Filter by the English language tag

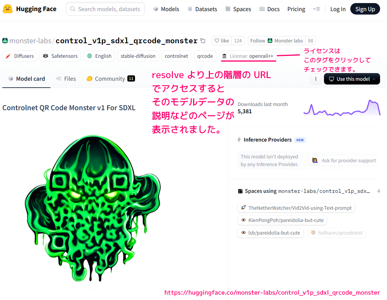99,56
